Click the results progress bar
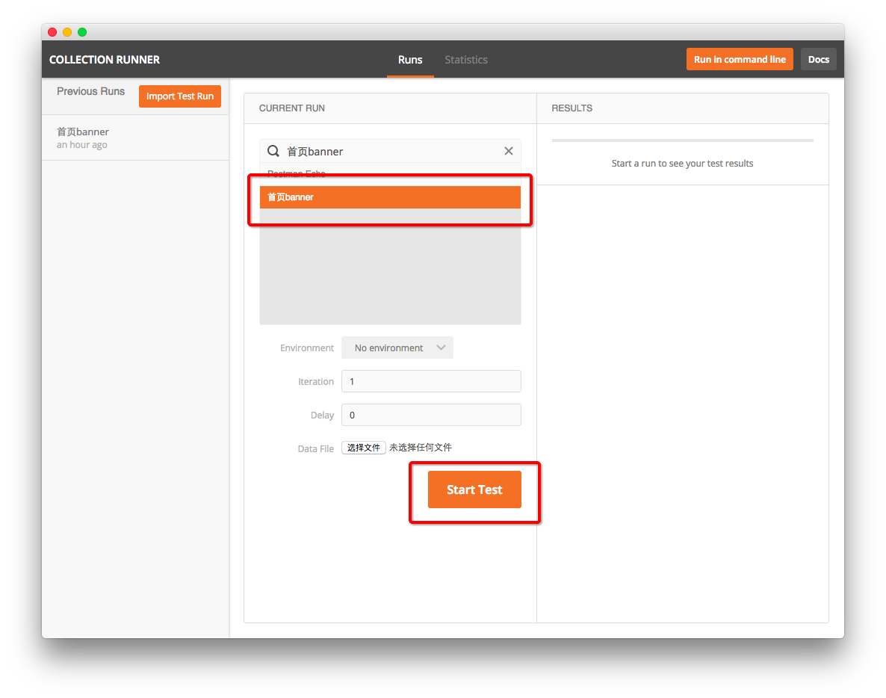This screenshot has height=698, width=886. (682, 140)
